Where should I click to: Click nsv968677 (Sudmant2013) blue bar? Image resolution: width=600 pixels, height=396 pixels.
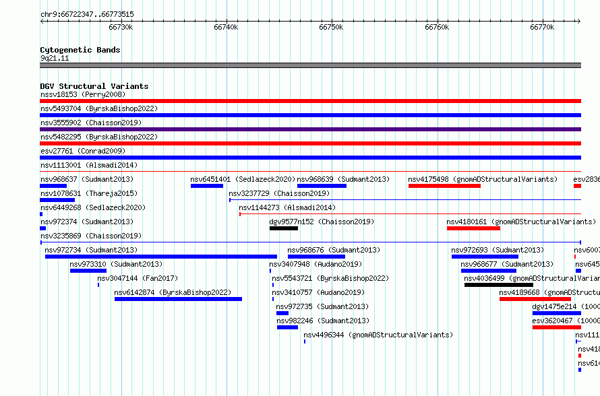click(489, 271)
